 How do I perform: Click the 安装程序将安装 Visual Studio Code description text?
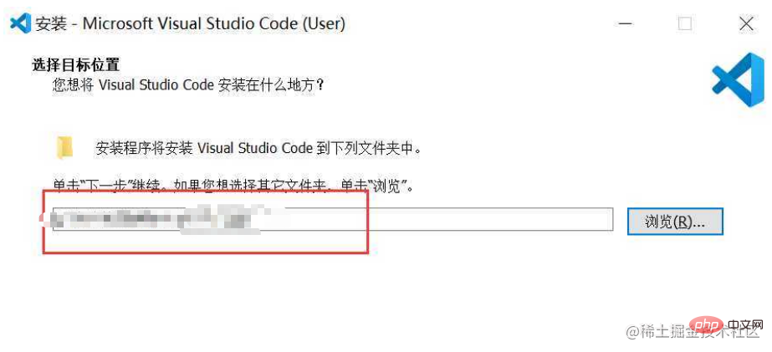259,148
